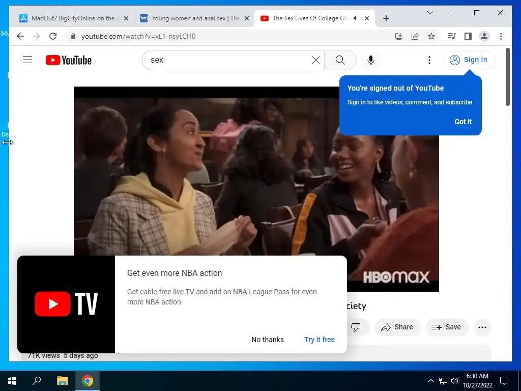Click the Share button below video

[x=397, y=327]
